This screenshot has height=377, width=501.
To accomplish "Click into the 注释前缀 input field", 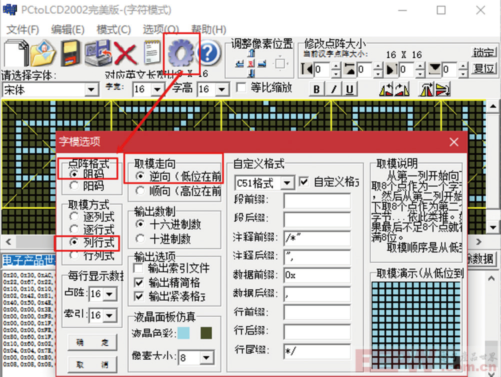I will tap(316, 237).
